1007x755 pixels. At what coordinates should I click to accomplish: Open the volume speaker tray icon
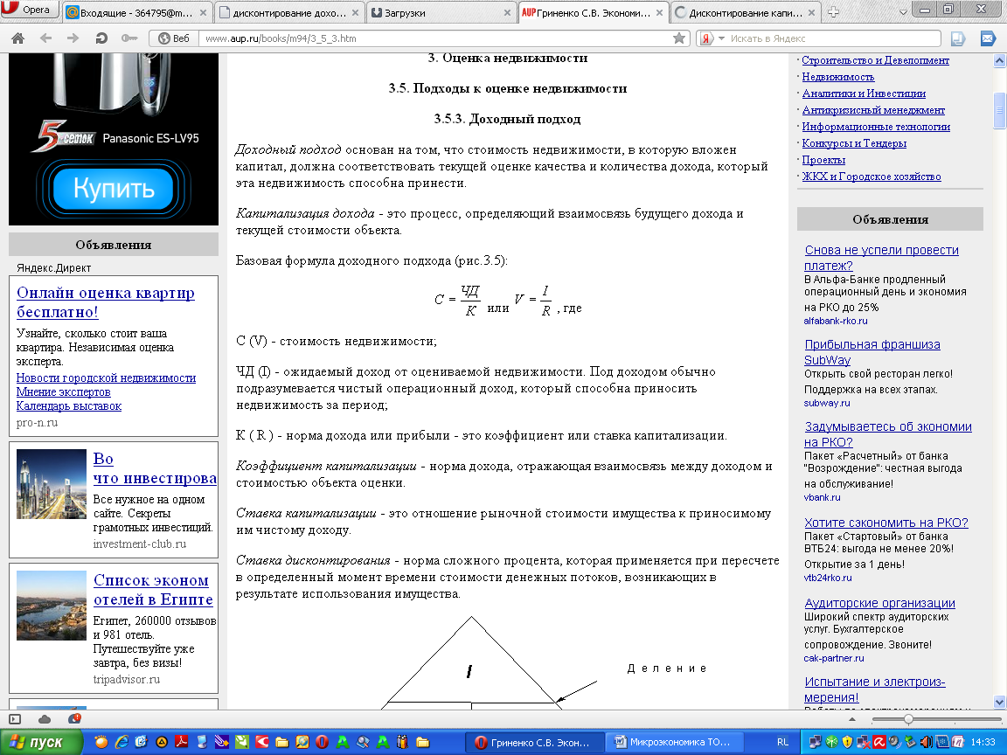tap(926, 742)
